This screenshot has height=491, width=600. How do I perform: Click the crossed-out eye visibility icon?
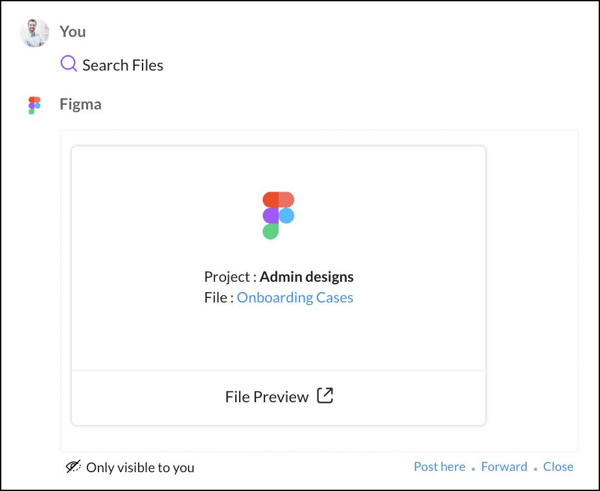point(74,466)
